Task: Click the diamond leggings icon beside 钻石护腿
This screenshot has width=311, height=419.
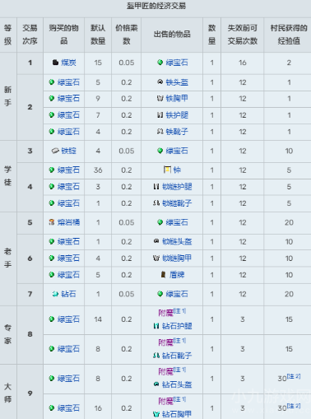Action: 156,326
